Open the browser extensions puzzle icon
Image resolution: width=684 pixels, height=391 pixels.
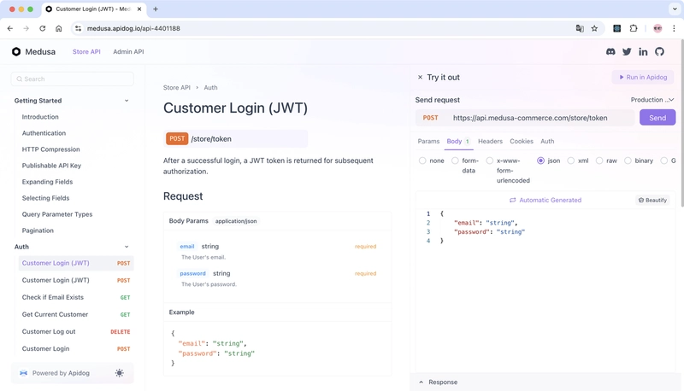tap(634, 28)
